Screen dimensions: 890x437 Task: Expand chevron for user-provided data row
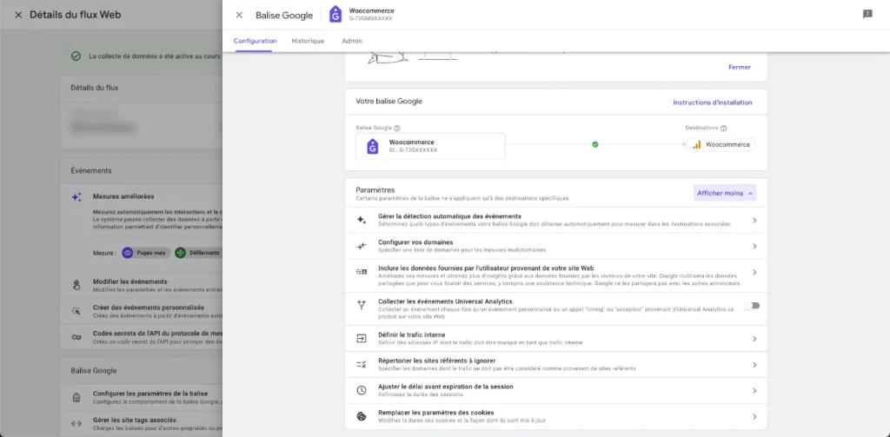pyautogui.click(x=754, y=273)
